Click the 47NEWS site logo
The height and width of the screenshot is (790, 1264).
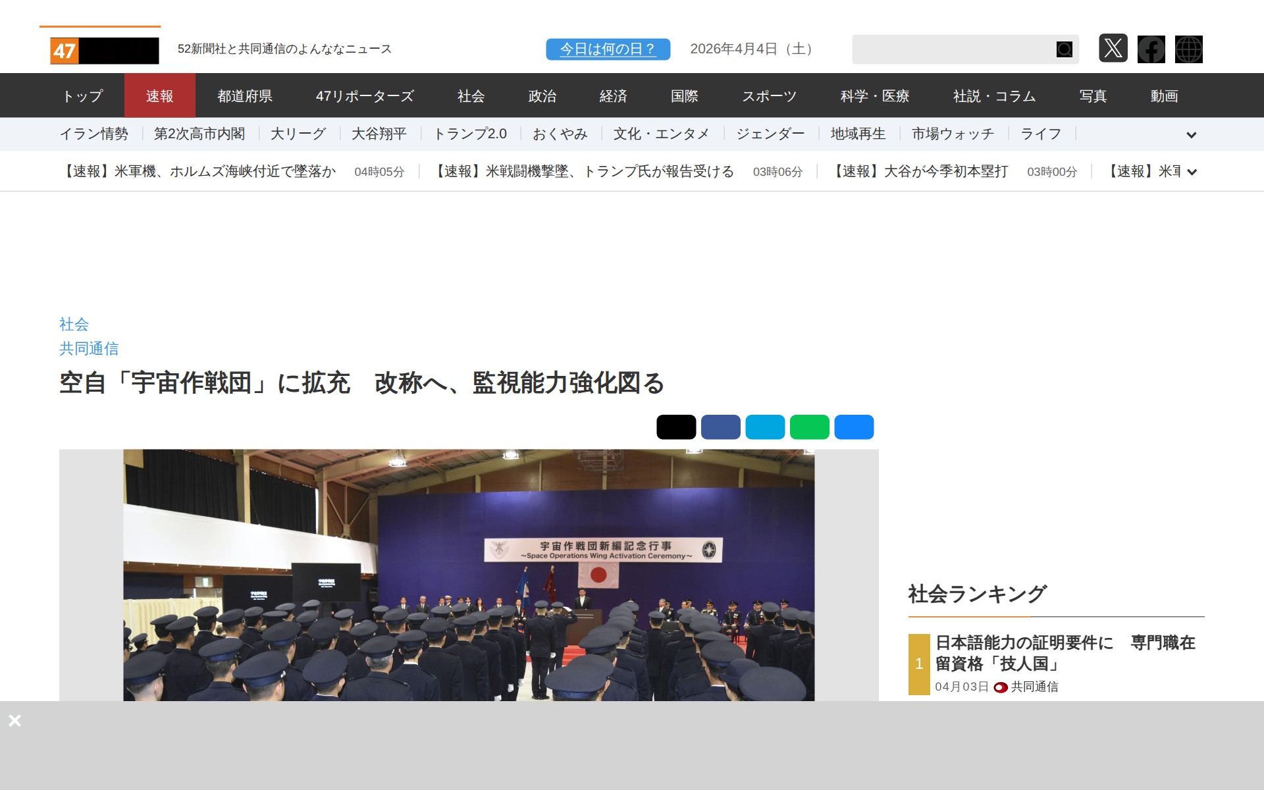point(104,50)
